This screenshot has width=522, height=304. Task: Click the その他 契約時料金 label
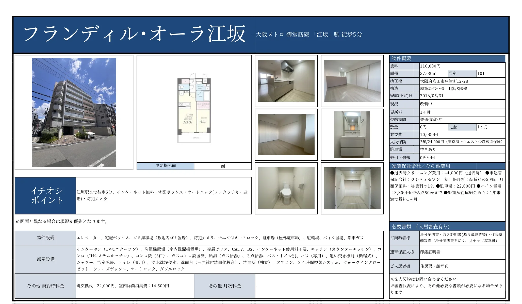[46, 286]
